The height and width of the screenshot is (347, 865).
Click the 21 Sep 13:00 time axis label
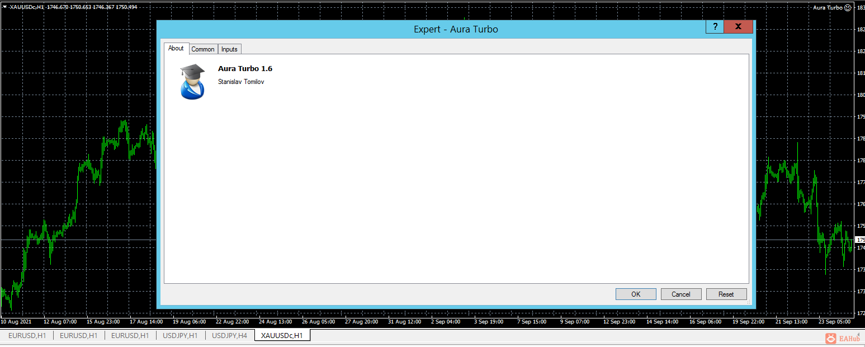click(791, 322)
